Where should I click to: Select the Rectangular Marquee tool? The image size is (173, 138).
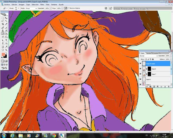(3, 18)
